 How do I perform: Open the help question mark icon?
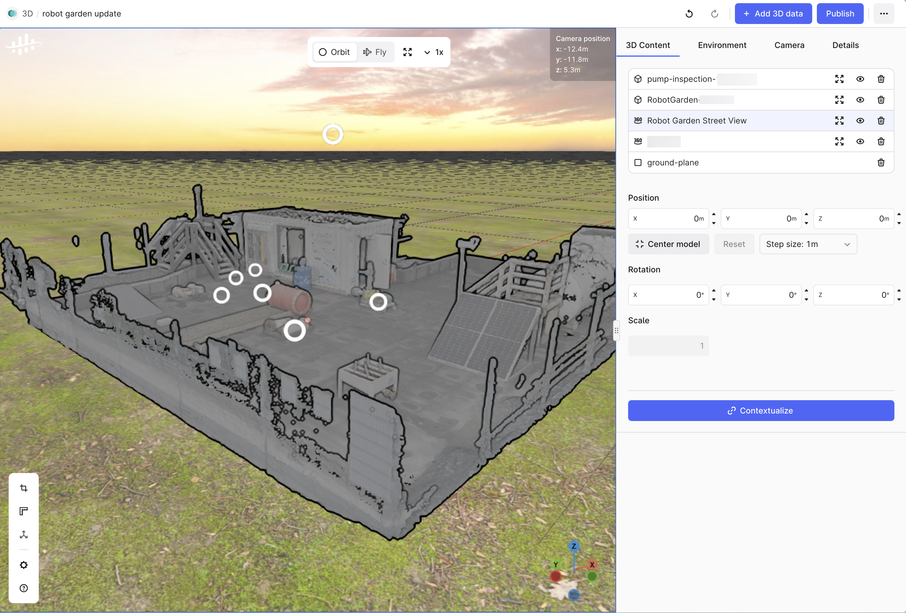[x=24, y=588]
